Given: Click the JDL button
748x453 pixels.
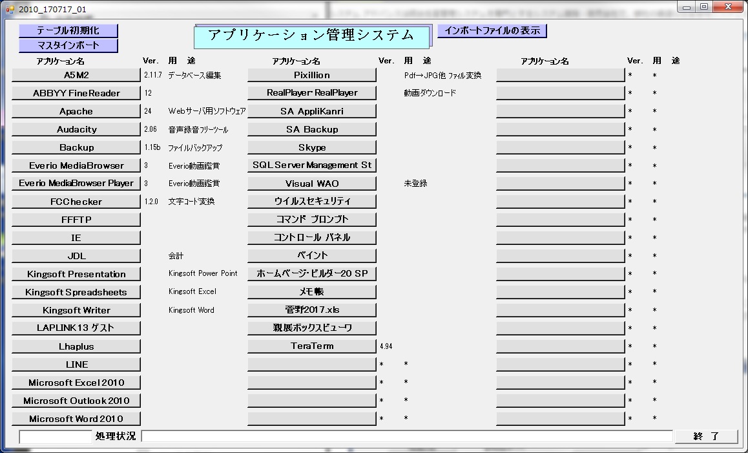Looking at the screenshot, I should [76, 256].
